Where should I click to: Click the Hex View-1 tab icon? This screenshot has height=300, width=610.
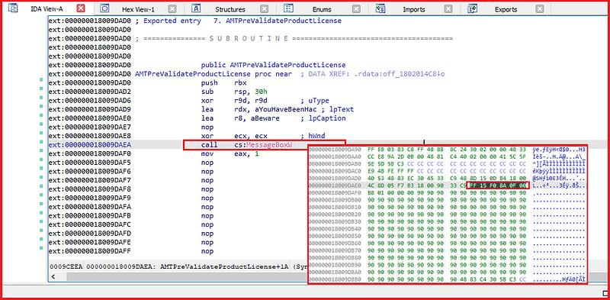(104, 8)
